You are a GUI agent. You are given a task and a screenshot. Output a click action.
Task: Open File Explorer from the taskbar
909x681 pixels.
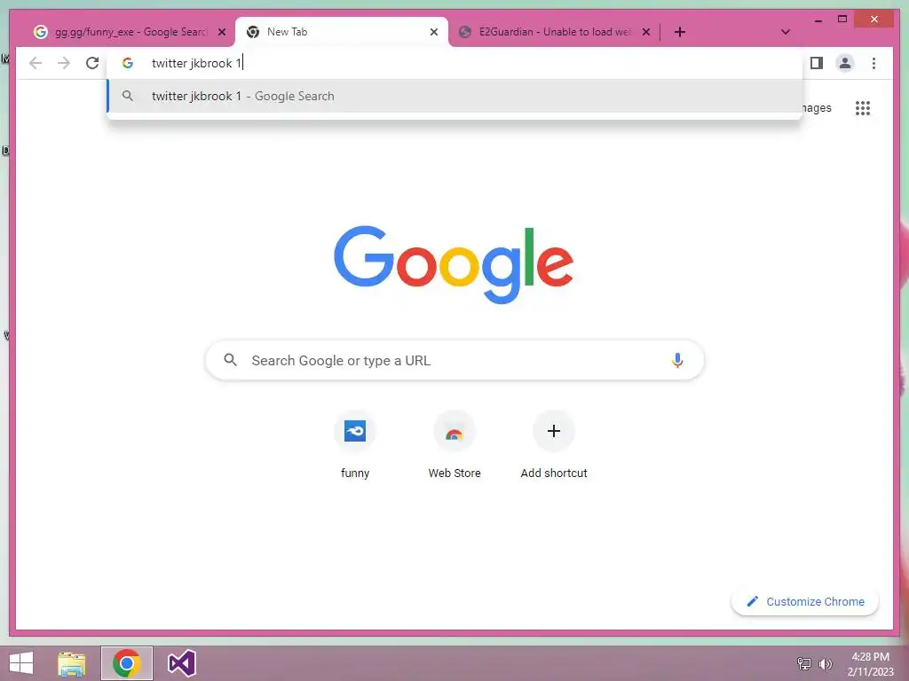pyautogui.click(x=71, y=663)
